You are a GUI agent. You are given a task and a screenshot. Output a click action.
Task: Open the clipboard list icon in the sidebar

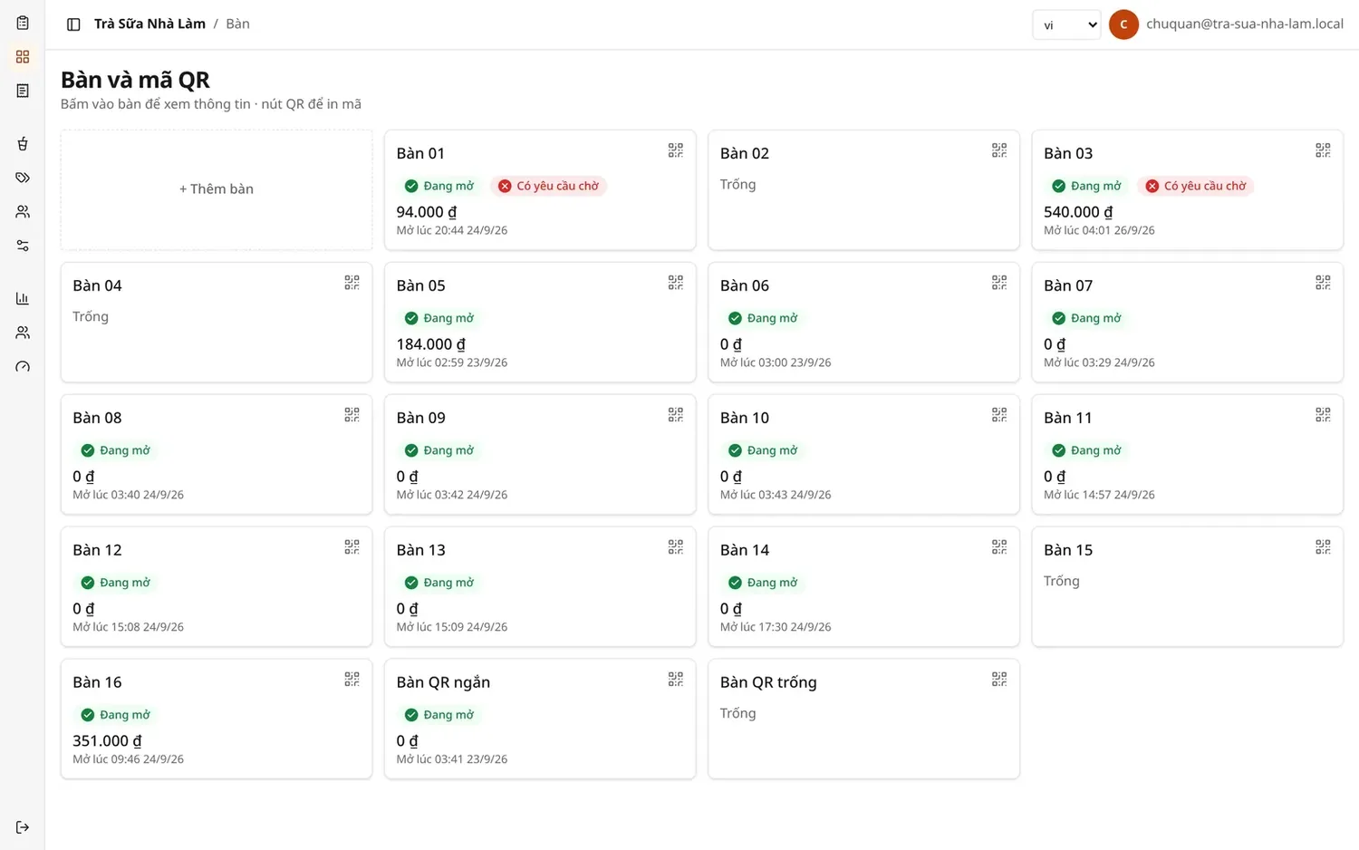click(23, 23)
